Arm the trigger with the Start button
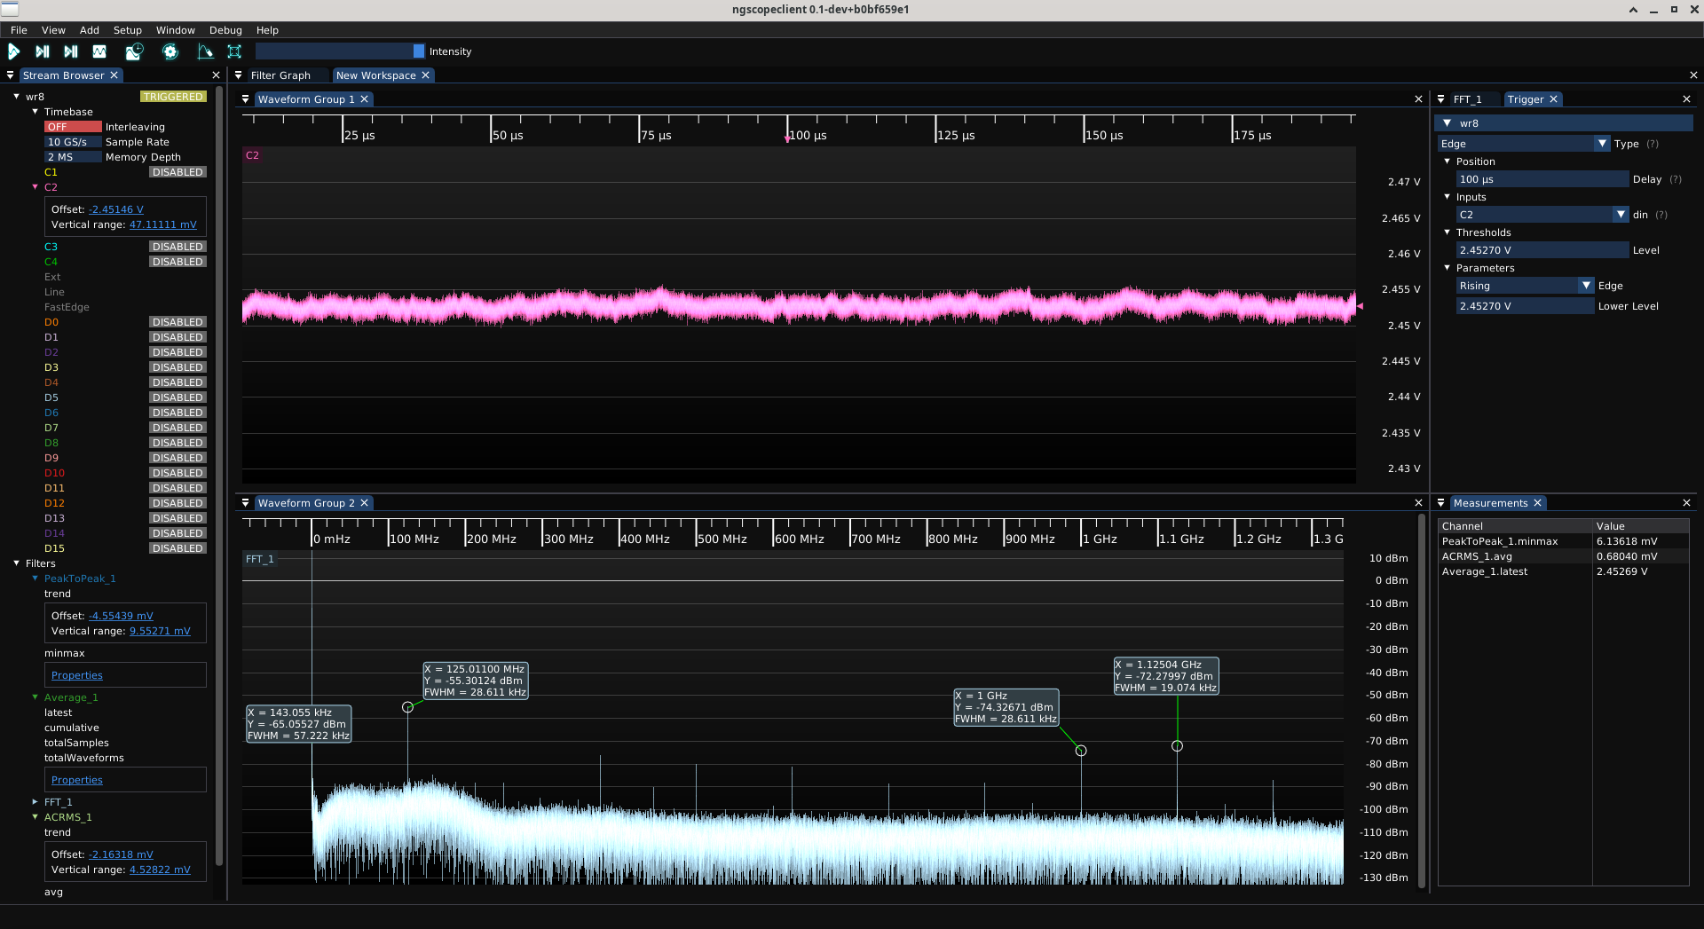 (x=14, y=51)
